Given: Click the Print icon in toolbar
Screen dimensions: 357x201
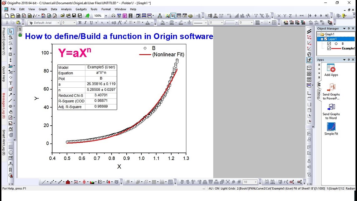Looking at the screenshot, I should [114, 16].
